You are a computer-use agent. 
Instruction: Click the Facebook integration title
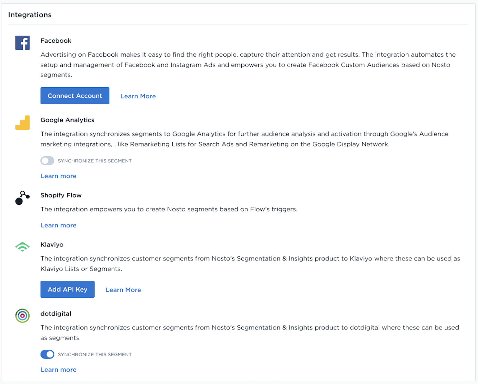click(x=56, y=41)
